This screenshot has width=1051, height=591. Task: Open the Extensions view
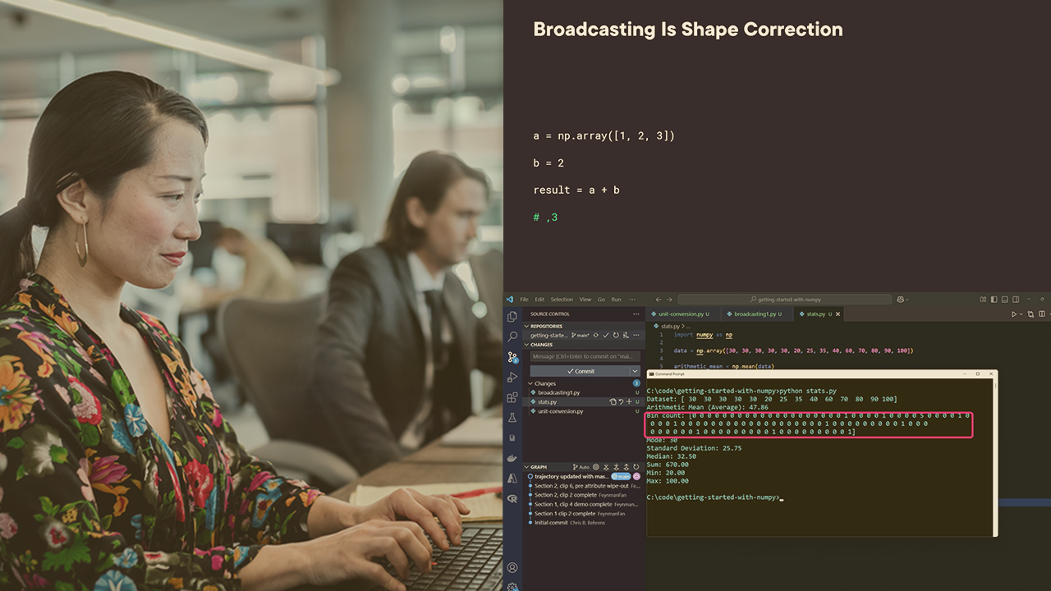(x=512, y=397)
